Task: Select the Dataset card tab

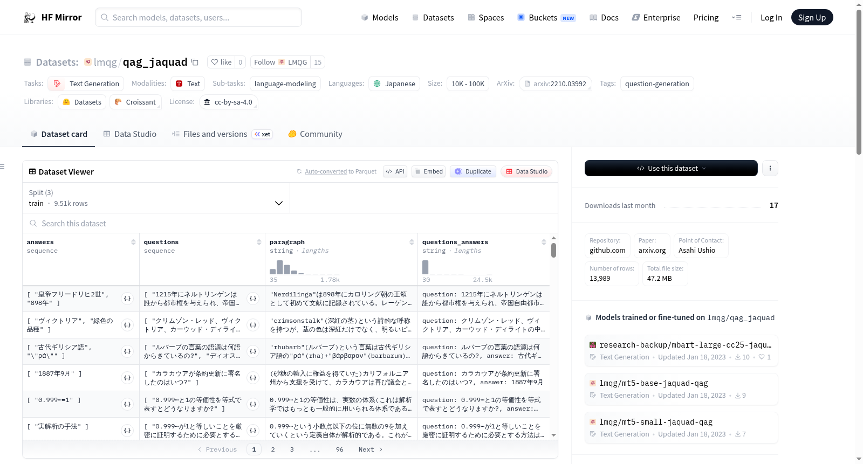Action: click(x=58, y=134)
